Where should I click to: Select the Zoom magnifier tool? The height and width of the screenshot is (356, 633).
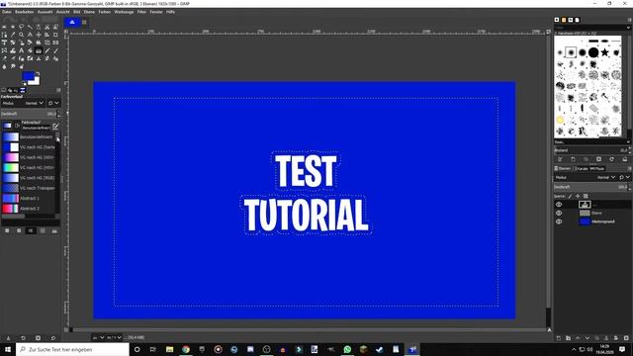21,35
